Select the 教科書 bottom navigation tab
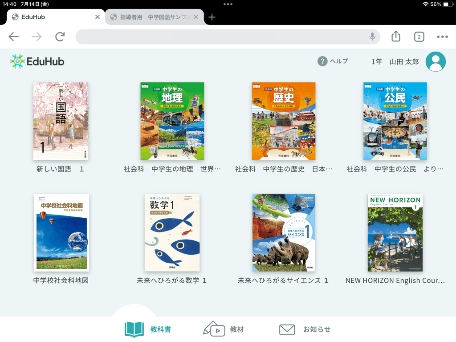The width and height of the screenshot is (456, 342). [x=147, y=330]
